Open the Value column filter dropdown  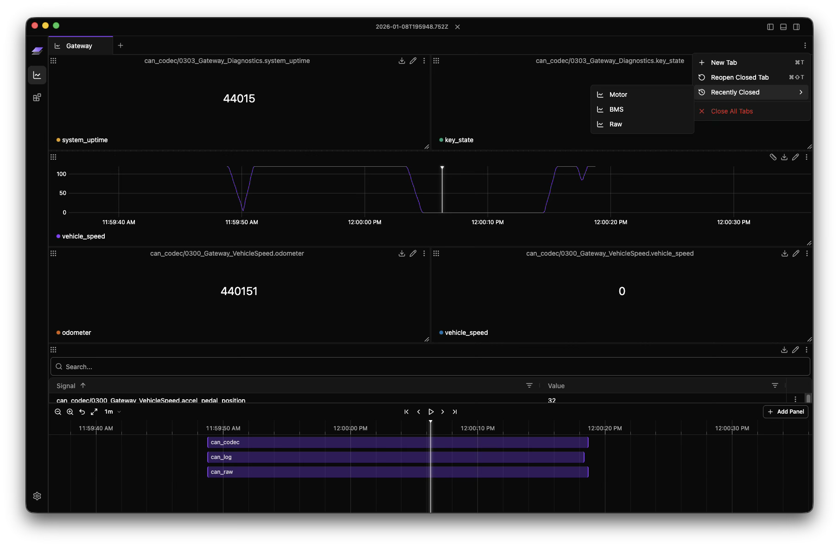(775, 385)
